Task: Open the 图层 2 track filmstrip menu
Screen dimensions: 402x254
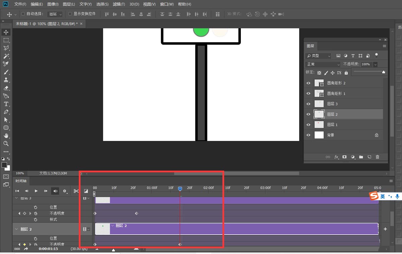Action: click(x=86, y=229)
